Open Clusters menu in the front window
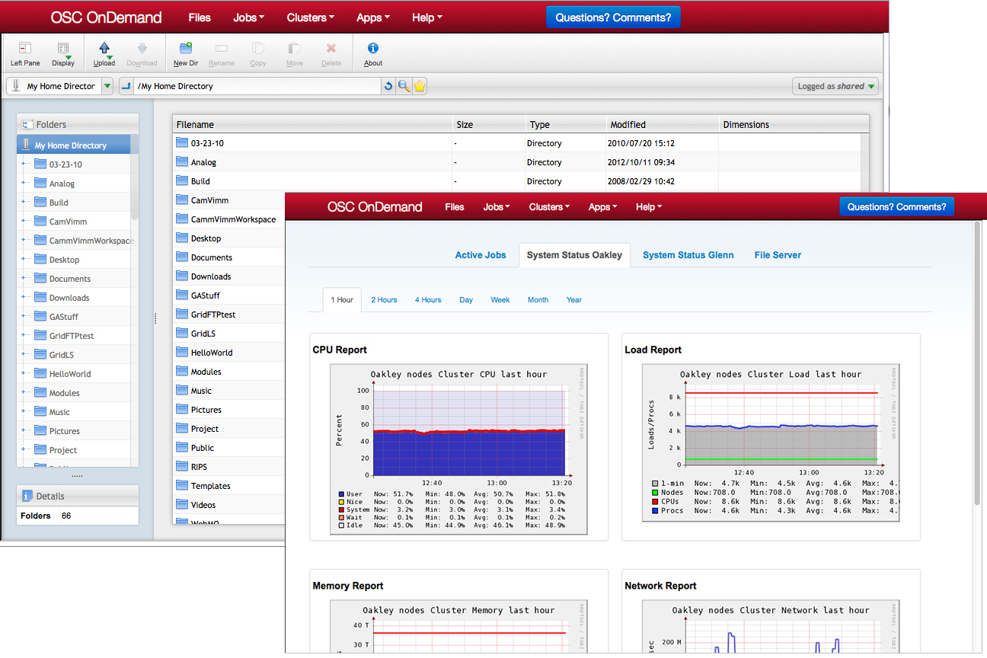 (x=549, y=207)
